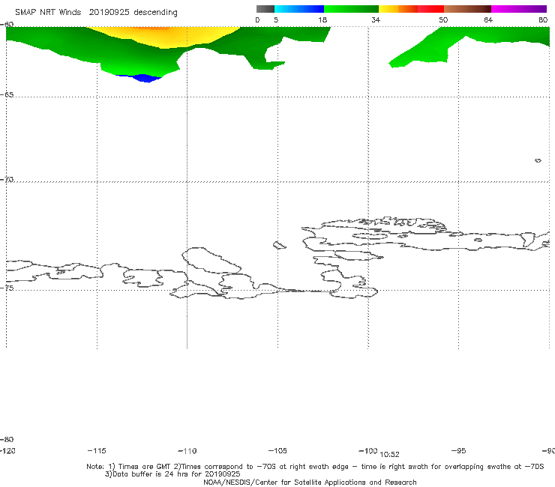Click the '-100' longitude label
This screenshot has height=487, width=555.
coord(368,451)
